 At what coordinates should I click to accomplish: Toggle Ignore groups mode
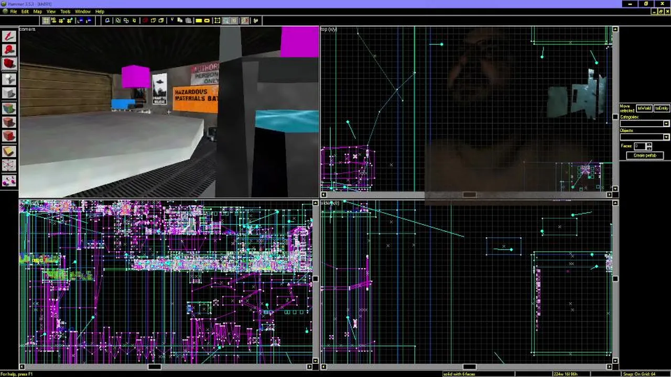click(134, 20)
